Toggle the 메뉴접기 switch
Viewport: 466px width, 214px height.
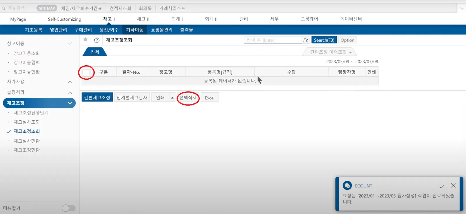68,208
